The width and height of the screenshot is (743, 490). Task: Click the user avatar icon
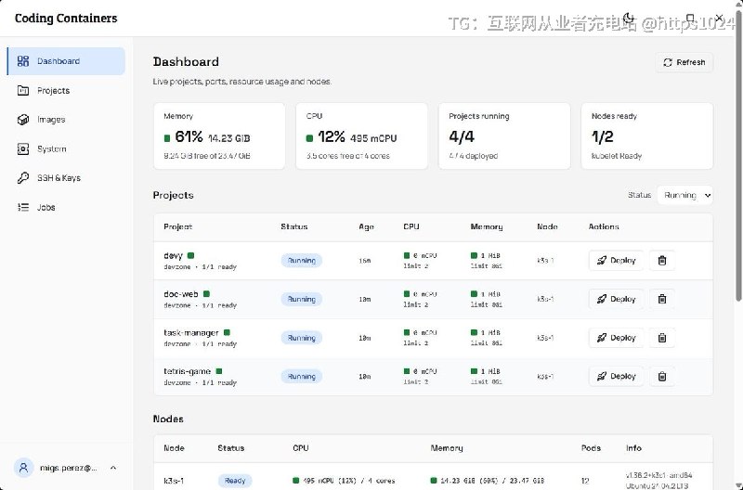[23, 468]
